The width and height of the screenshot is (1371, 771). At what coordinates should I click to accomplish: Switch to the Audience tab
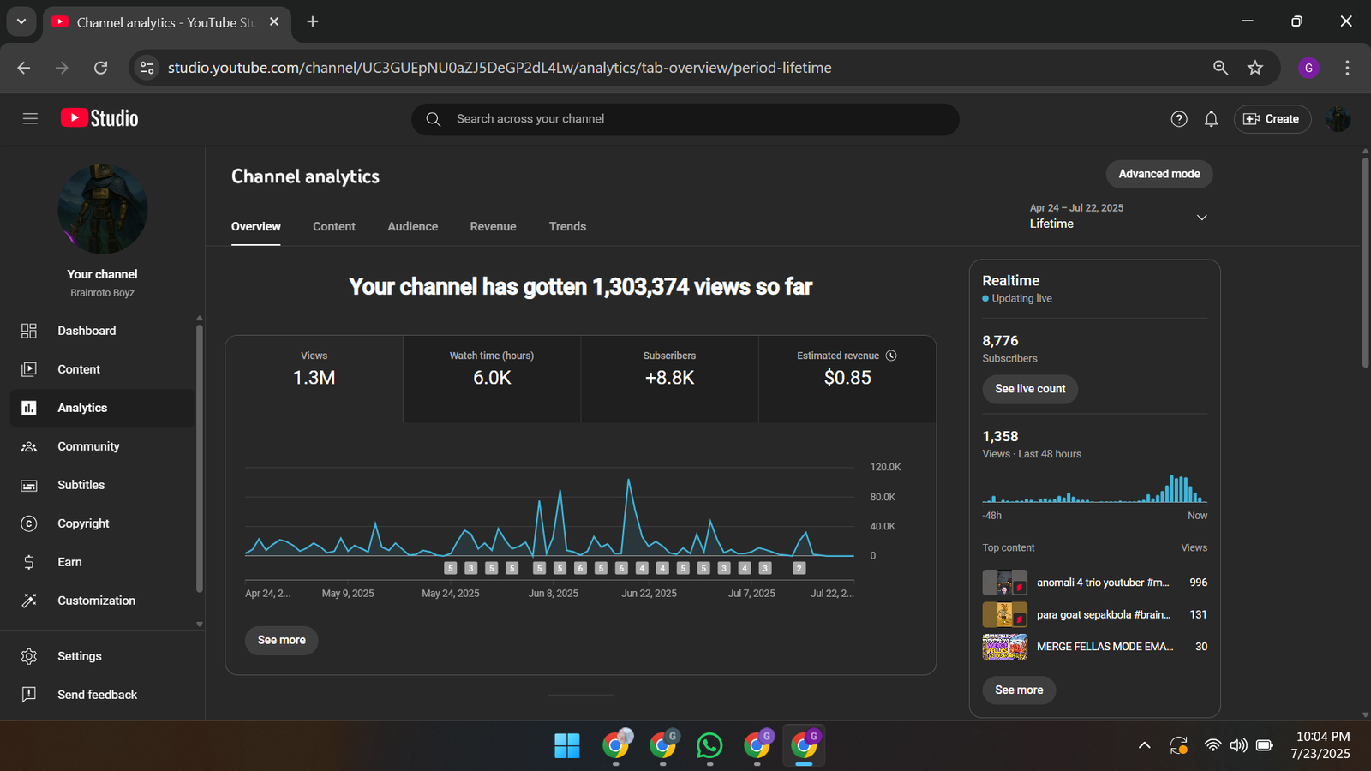coord(412,227)
